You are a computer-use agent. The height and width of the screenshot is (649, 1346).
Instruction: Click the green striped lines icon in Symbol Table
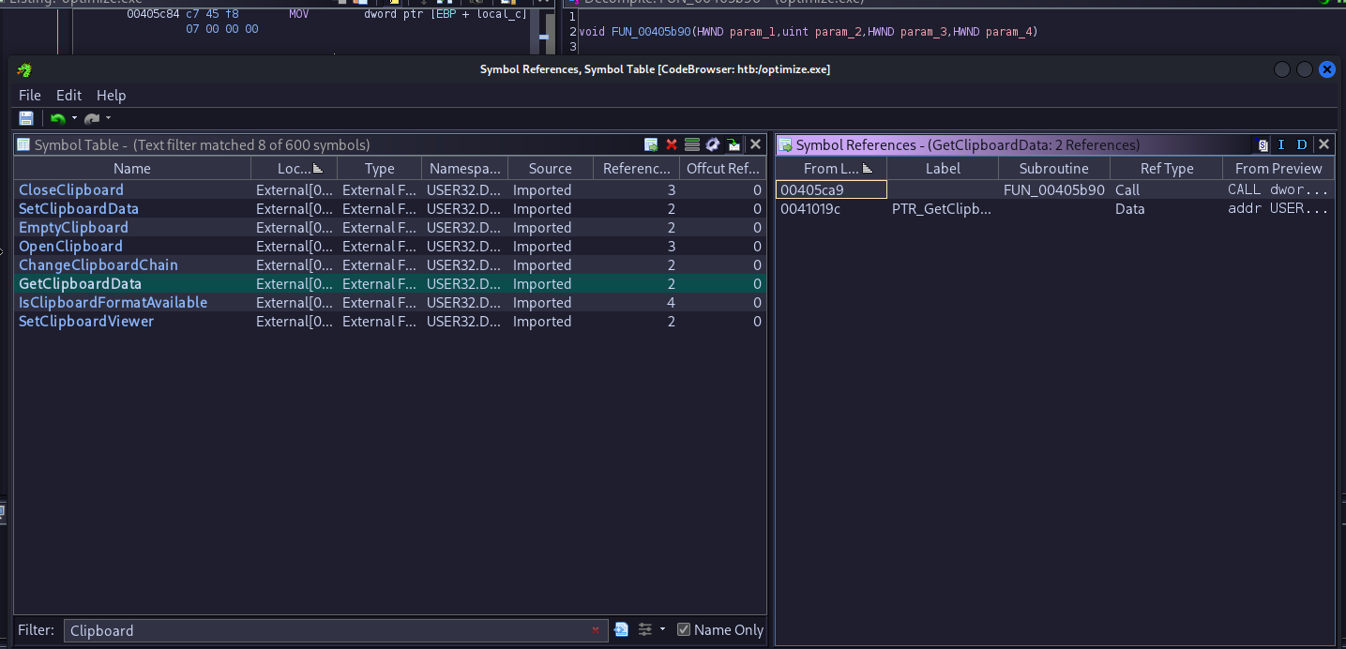pyautogui.click(x=692, y=144)
